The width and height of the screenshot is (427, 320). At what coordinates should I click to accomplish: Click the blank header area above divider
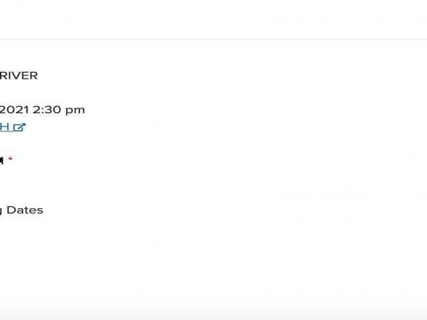213,19
